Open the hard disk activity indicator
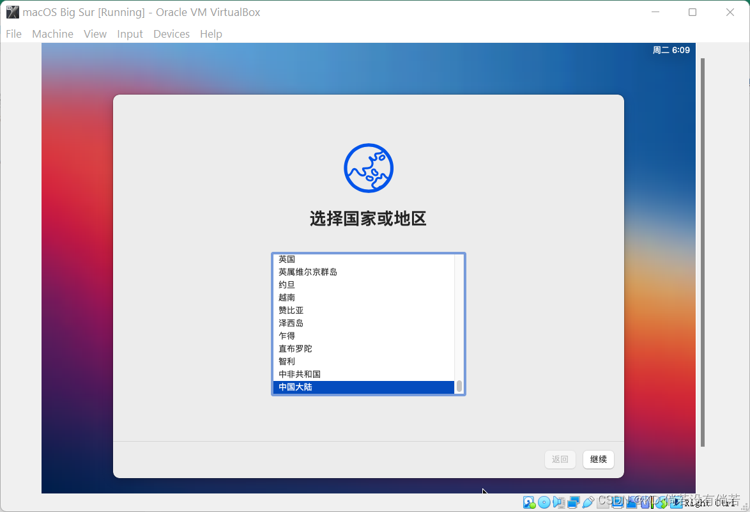 pos(529,502)
